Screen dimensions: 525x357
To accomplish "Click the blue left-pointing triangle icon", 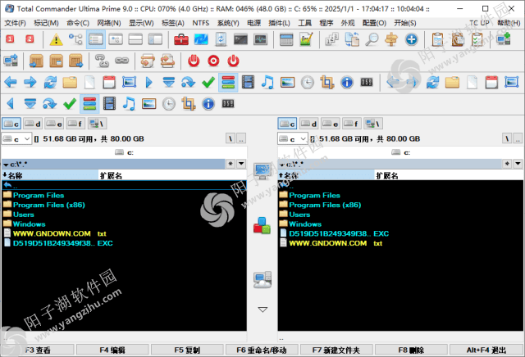I will pyautogui.click(x=11, y=104).
